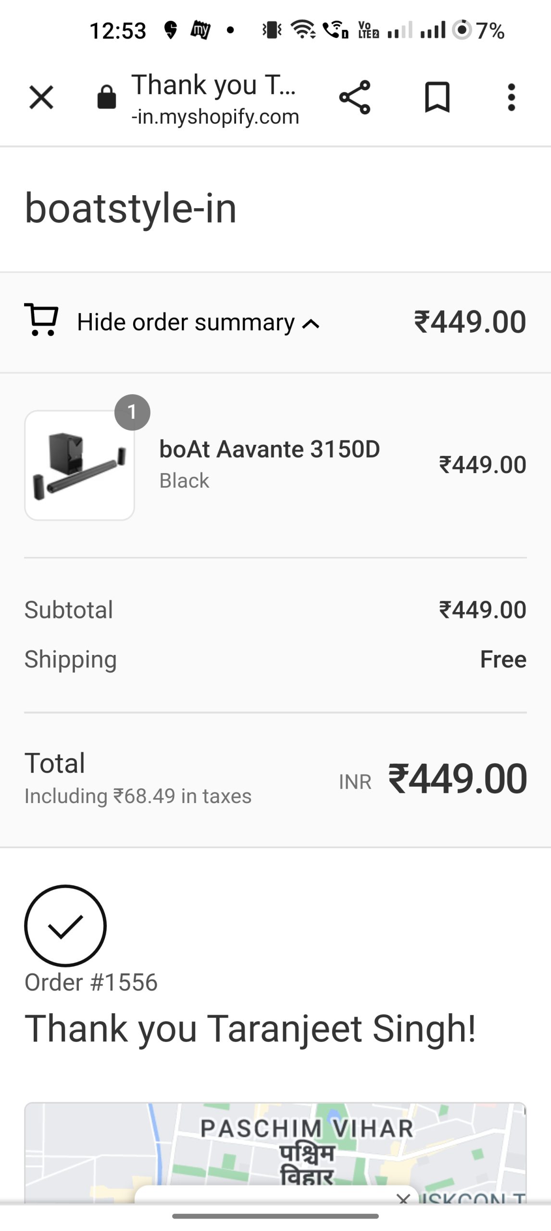Click the chevron beside Hide order summary

click(x=311, y=324)
